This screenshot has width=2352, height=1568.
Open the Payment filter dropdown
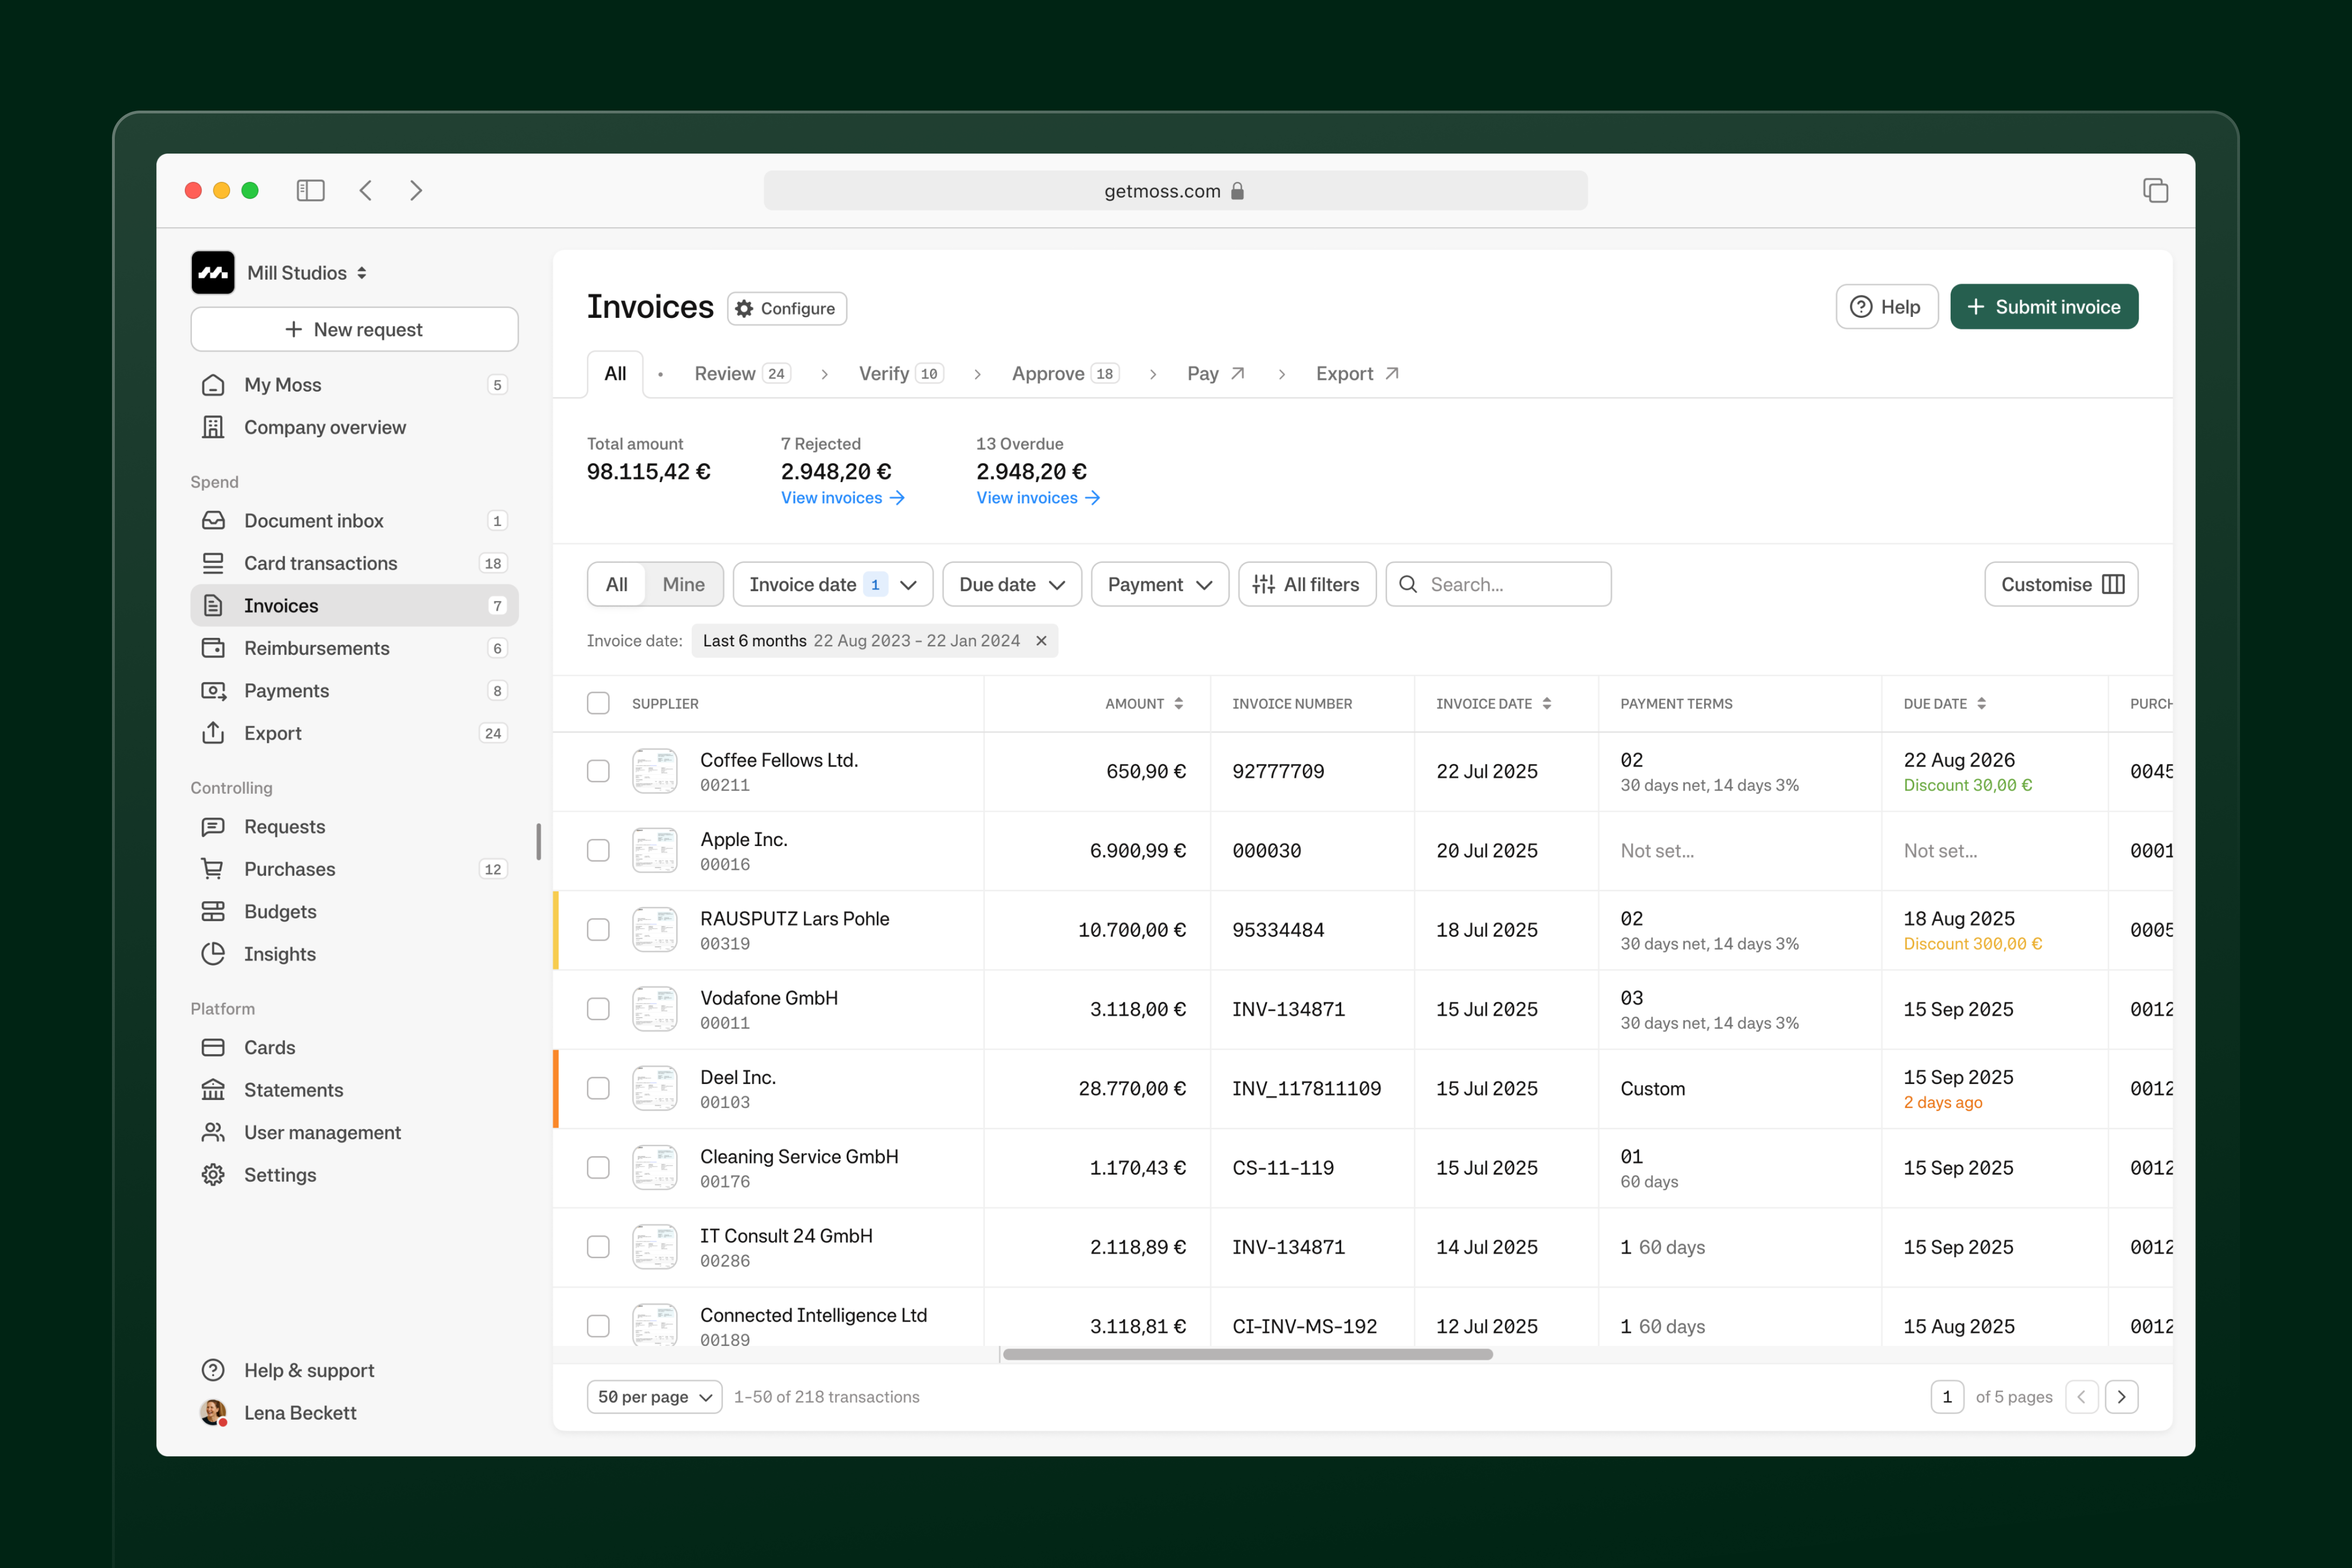(1159, 584)
